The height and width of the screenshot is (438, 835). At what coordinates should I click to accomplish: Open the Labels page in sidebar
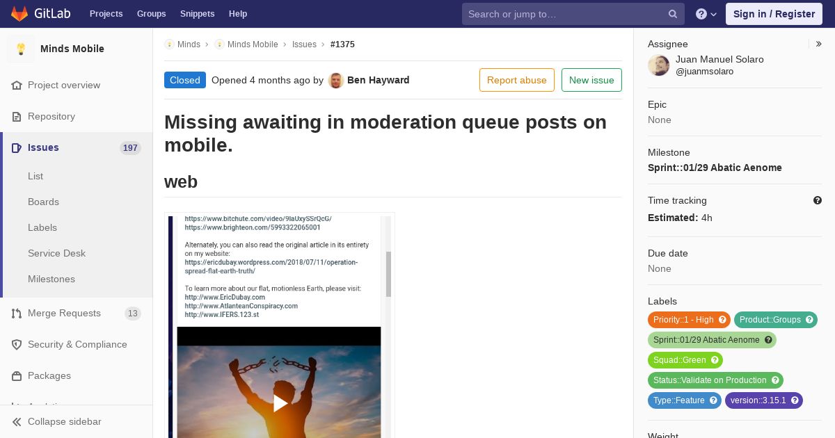point(42,227)
